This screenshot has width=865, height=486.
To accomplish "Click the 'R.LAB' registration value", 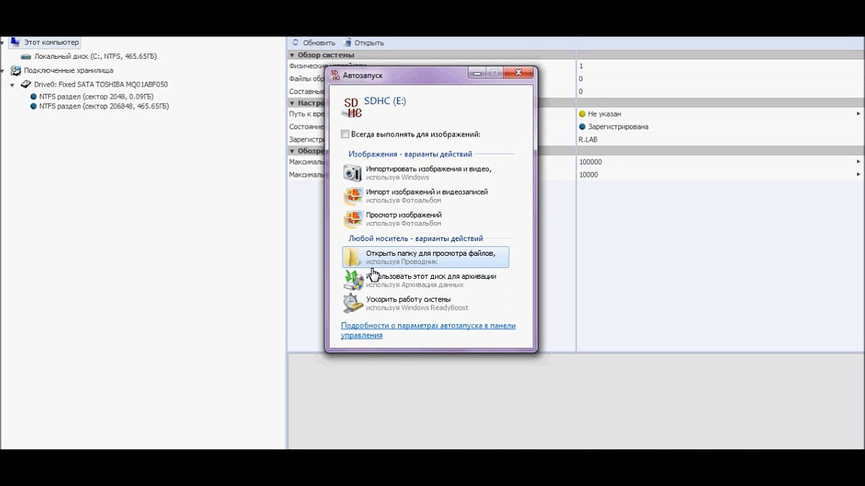I will [588, 140].
